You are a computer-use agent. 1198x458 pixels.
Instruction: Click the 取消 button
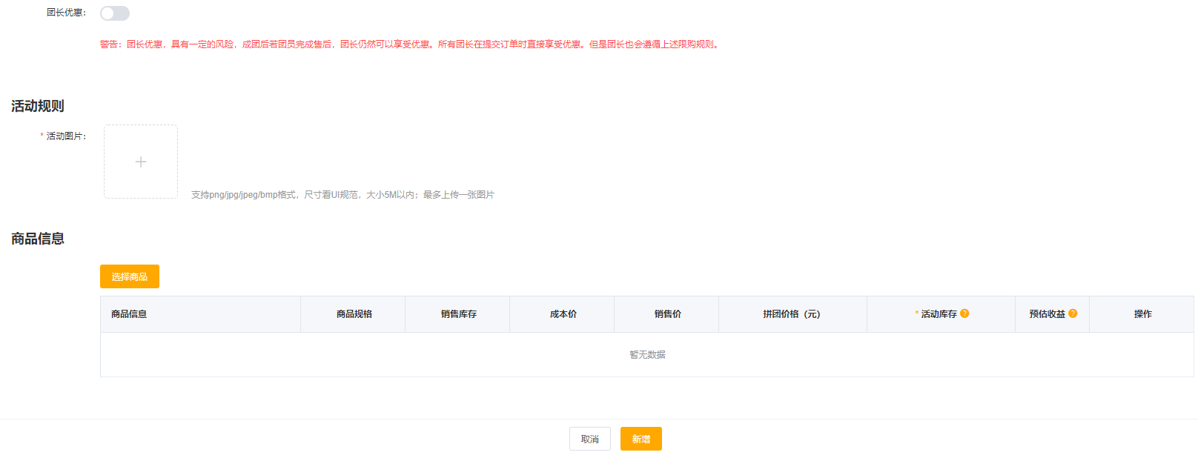click(x=589, y=439)
